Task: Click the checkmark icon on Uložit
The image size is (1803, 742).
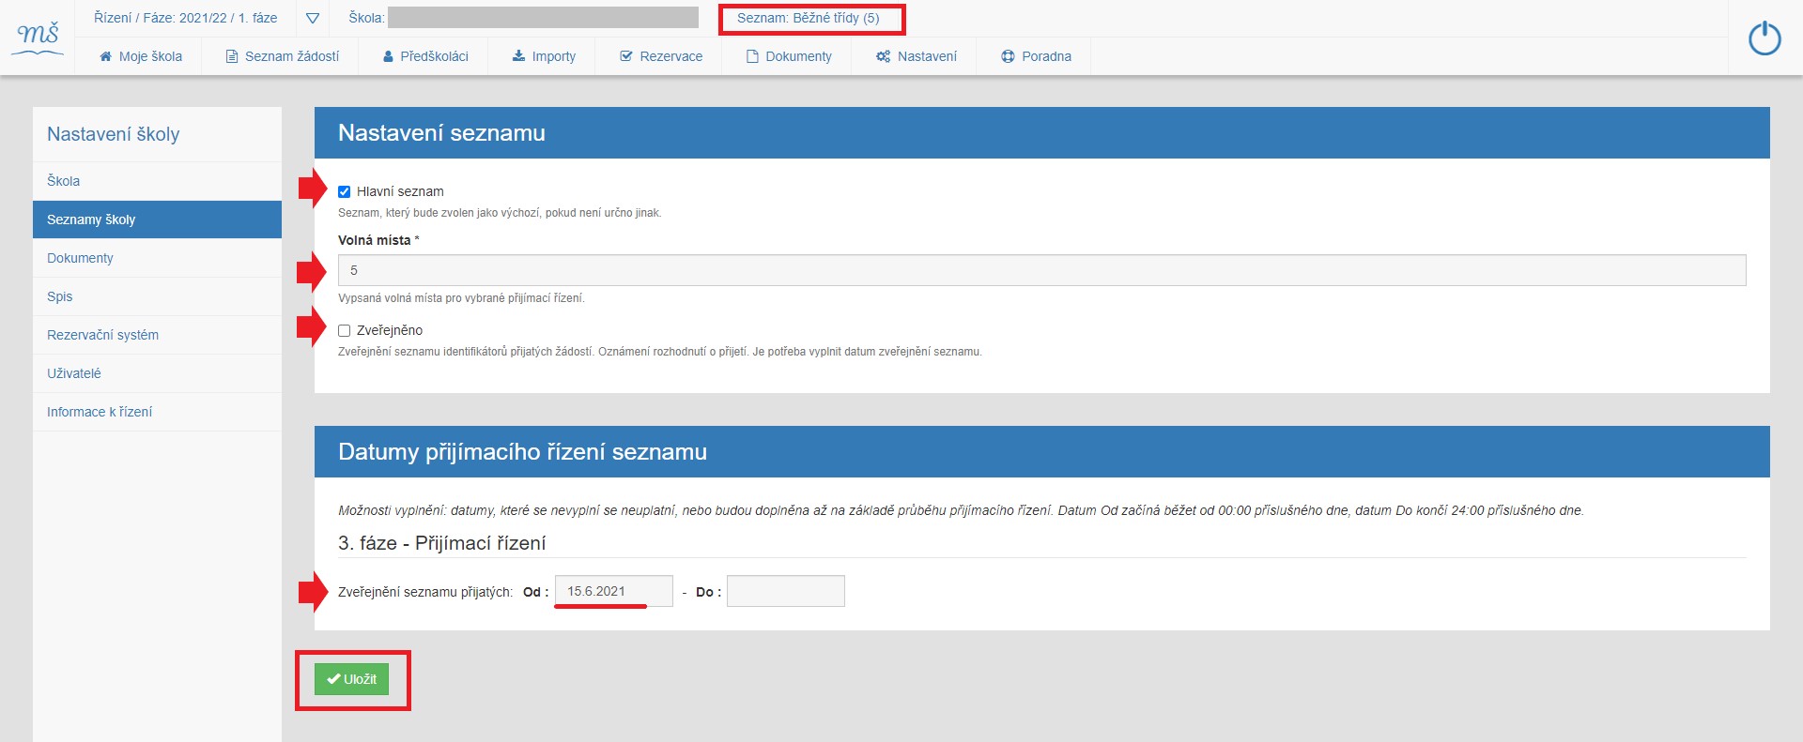Action: (x=333, y=679)
